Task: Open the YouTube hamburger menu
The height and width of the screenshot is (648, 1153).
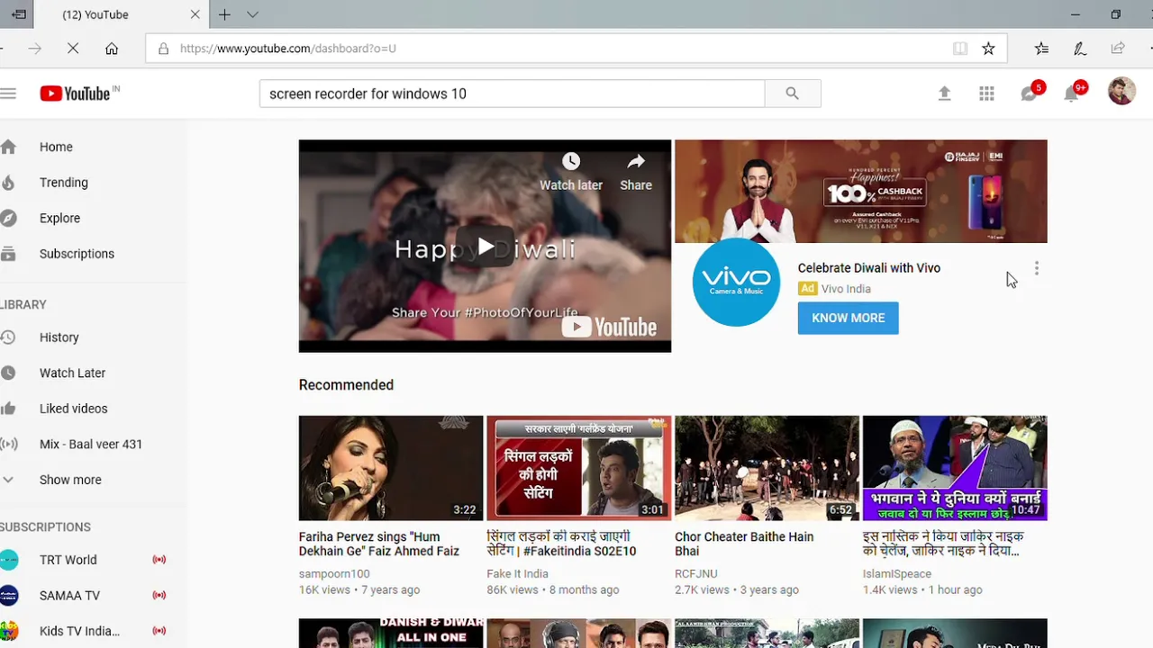Action: tap(8, 94)
